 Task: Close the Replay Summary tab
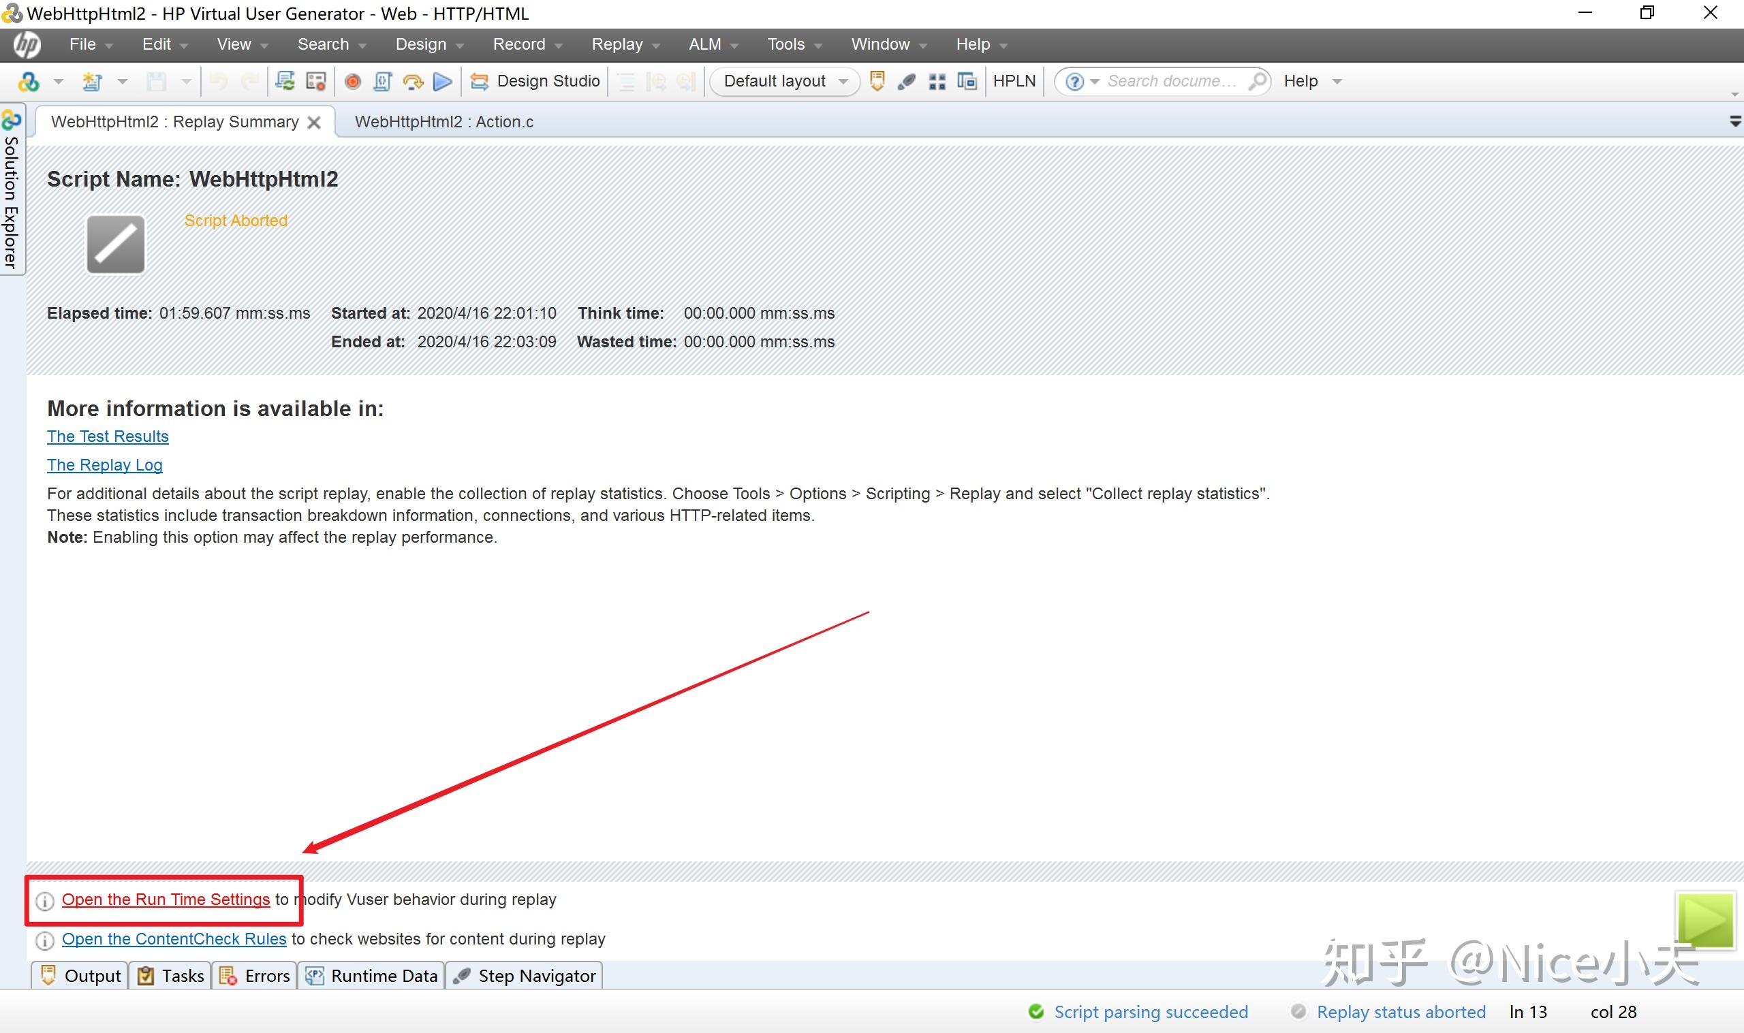(x=314, y=123)
